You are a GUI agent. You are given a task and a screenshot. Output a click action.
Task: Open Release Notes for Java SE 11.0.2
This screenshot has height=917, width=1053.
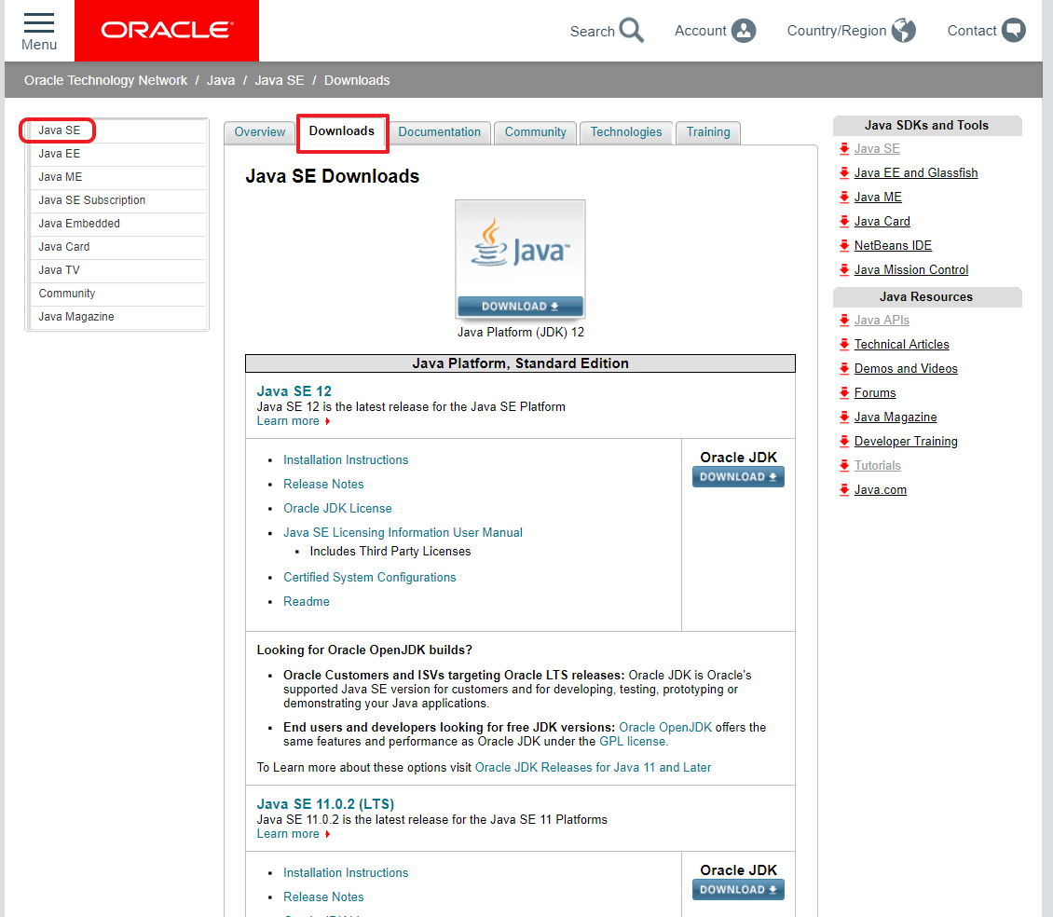tap(323, 896)
